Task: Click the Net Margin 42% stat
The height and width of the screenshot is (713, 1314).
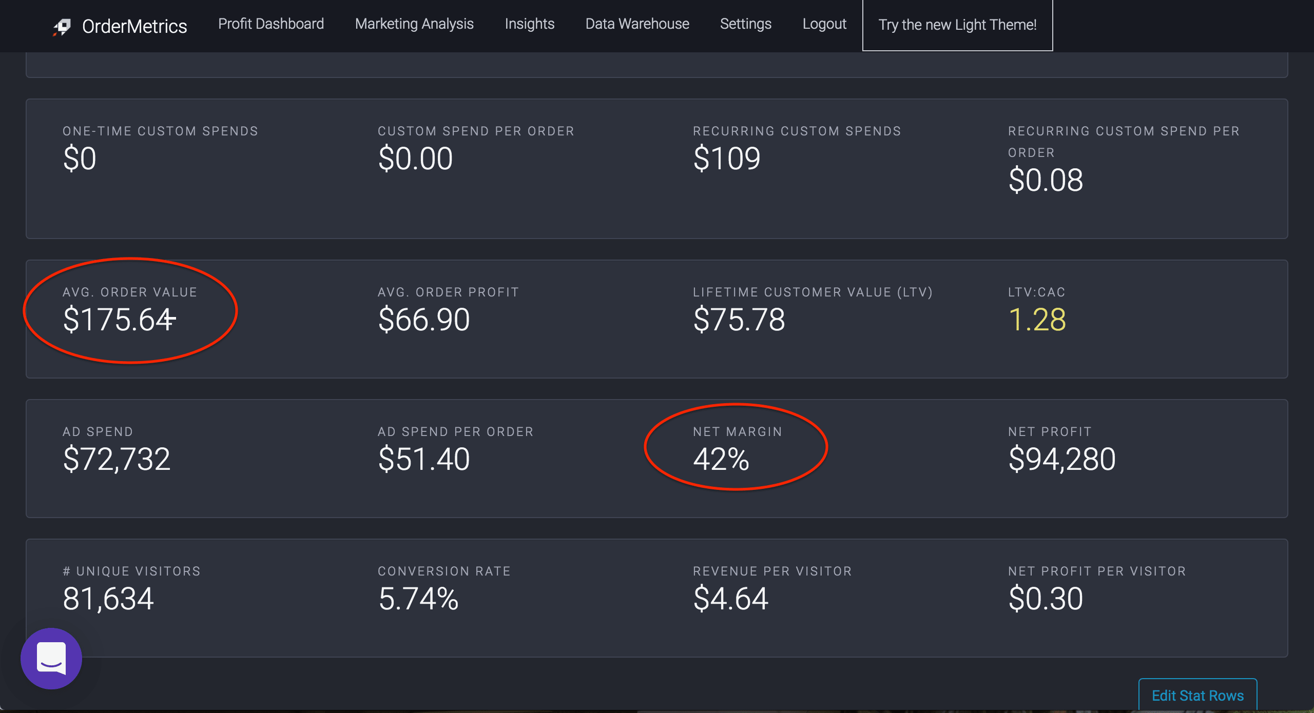Action: point(721,459)
